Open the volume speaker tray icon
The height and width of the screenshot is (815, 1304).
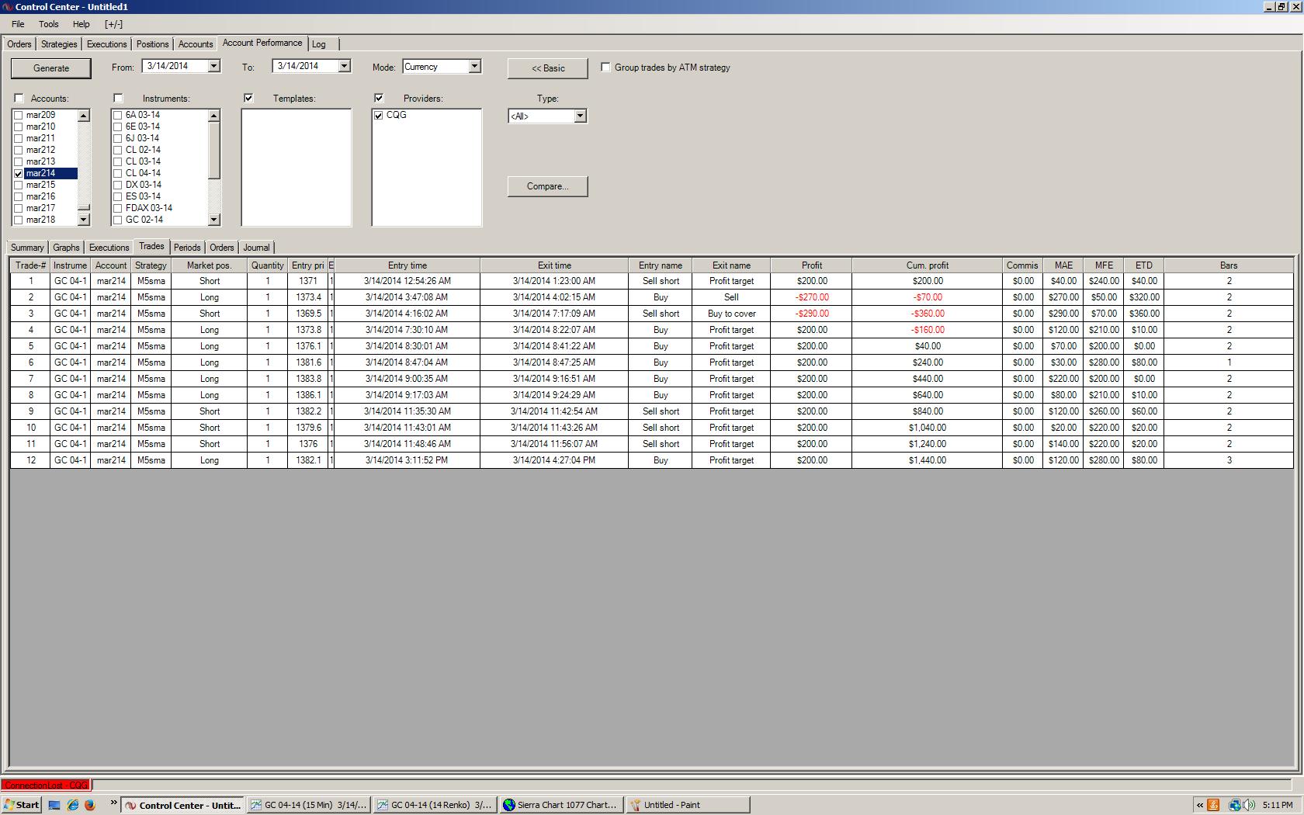(1248, 805)
